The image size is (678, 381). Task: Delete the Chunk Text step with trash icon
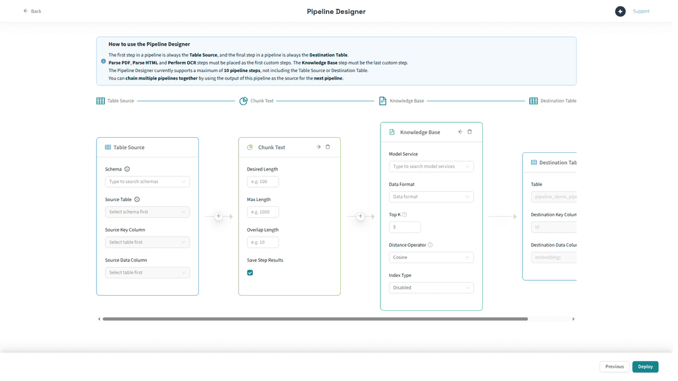click(x=328, y=147)
